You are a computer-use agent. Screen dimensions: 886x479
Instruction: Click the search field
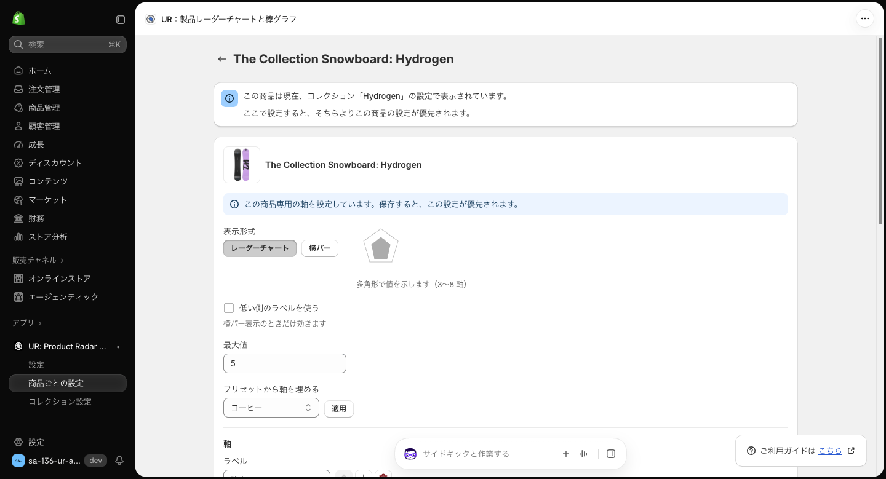click(x=68, y=44)
